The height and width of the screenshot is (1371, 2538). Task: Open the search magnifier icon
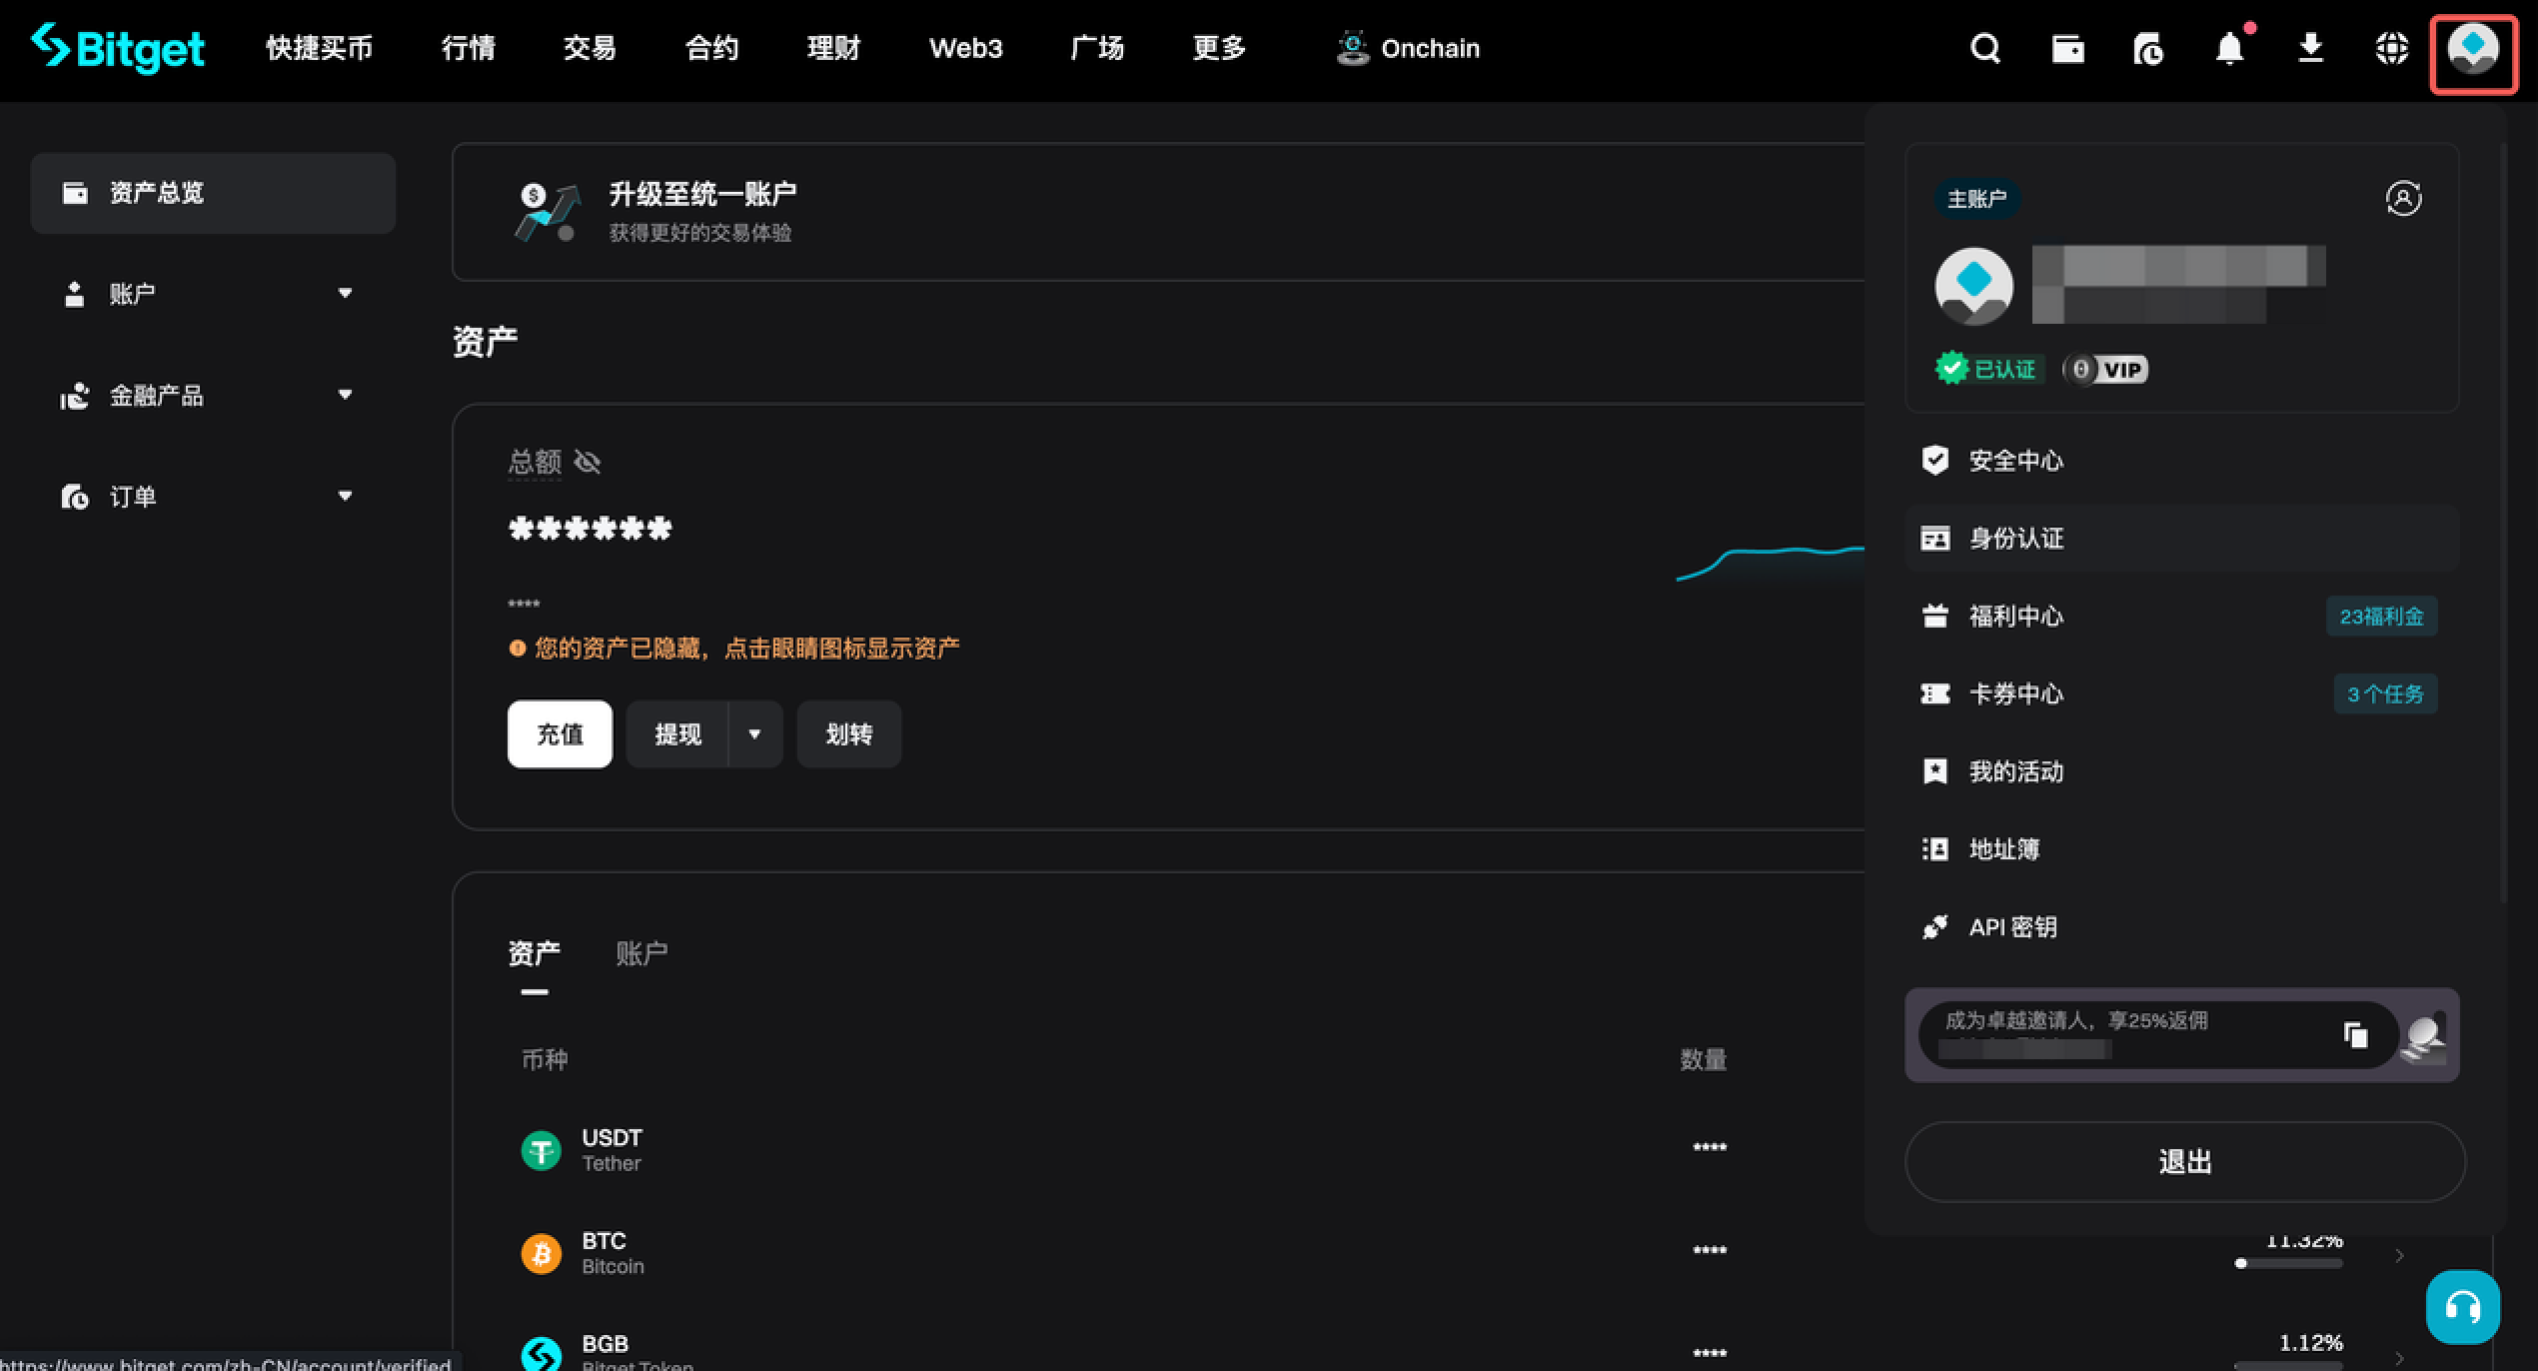click(1985, 48)
